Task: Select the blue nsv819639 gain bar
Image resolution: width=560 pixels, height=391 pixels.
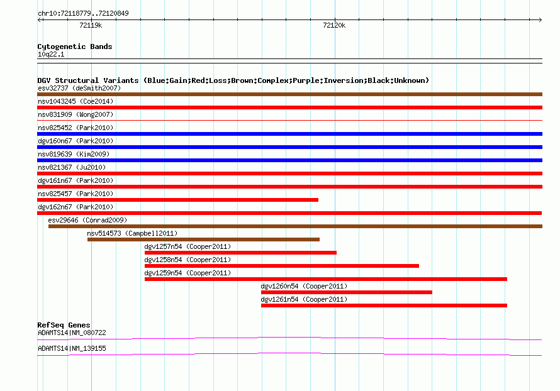Action: click(x=289, y=160)
